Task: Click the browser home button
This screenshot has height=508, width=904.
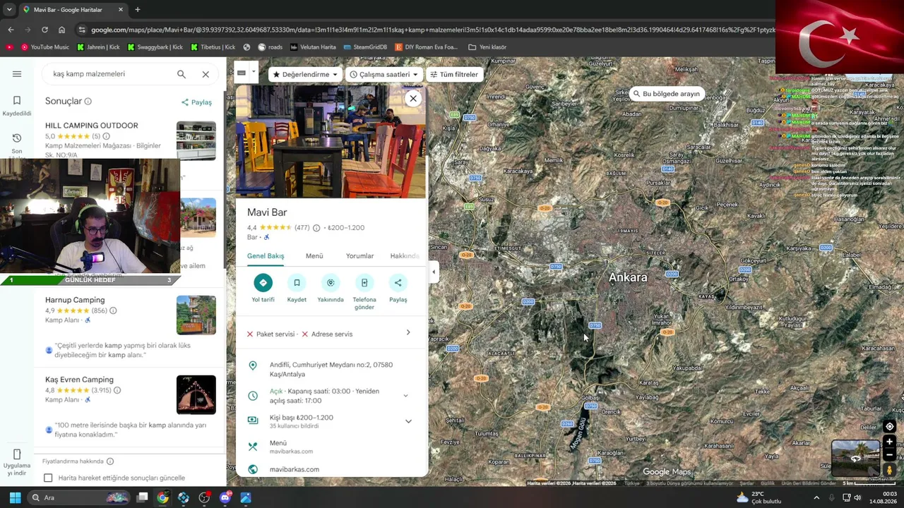Action: [61, 30]
